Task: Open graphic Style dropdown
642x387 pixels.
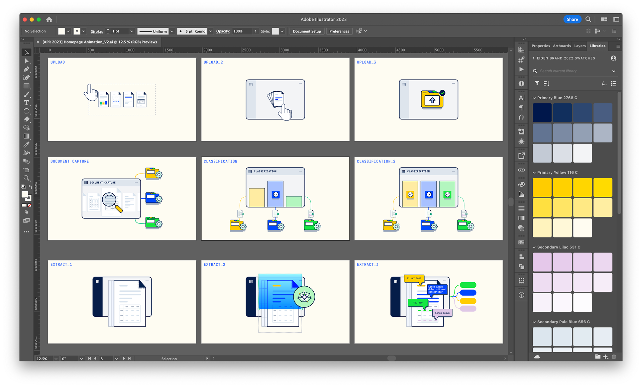Action: [282, 31]
